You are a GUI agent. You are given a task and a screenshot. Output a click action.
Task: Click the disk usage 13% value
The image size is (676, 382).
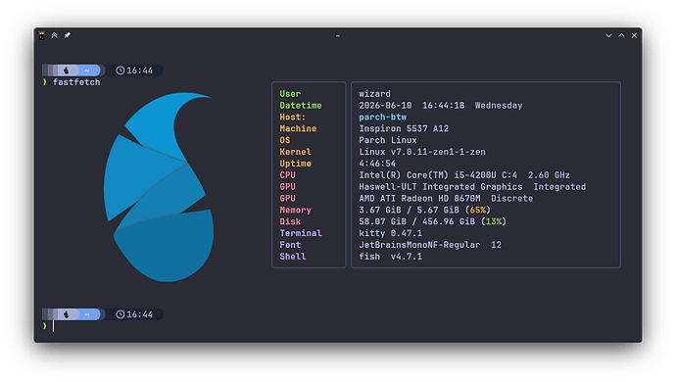tap(494, 221)
